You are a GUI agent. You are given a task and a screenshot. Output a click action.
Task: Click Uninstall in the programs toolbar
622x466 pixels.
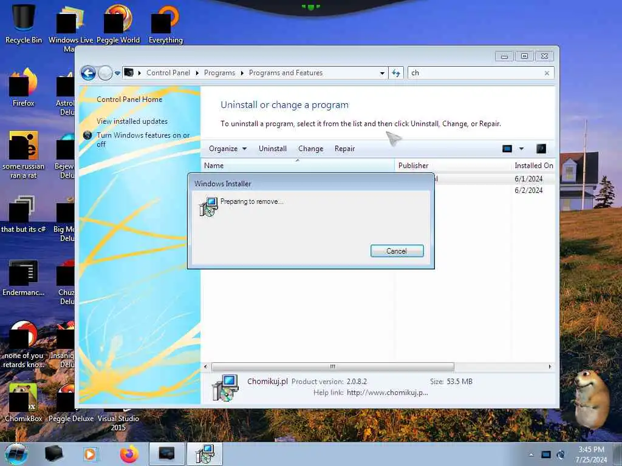(273, 149)
